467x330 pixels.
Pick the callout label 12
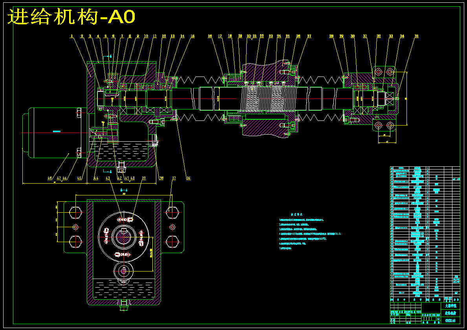click(164, 36)
